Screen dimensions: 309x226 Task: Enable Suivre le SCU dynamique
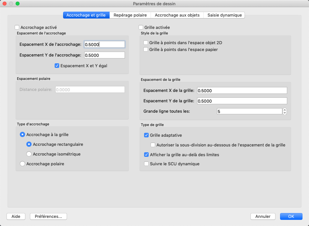tap(146, 164)
